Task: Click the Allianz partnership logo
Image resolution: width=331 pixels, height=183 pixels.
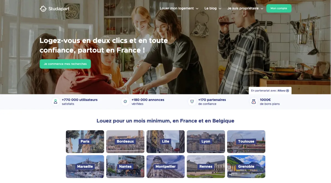Action: [283, 91]
